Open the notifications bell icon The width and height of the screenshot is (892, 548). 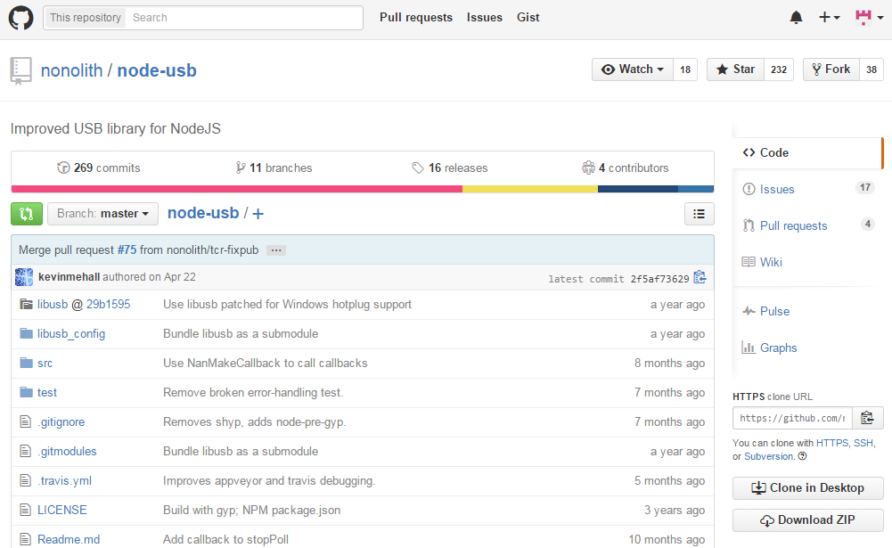tap(796, 18)
